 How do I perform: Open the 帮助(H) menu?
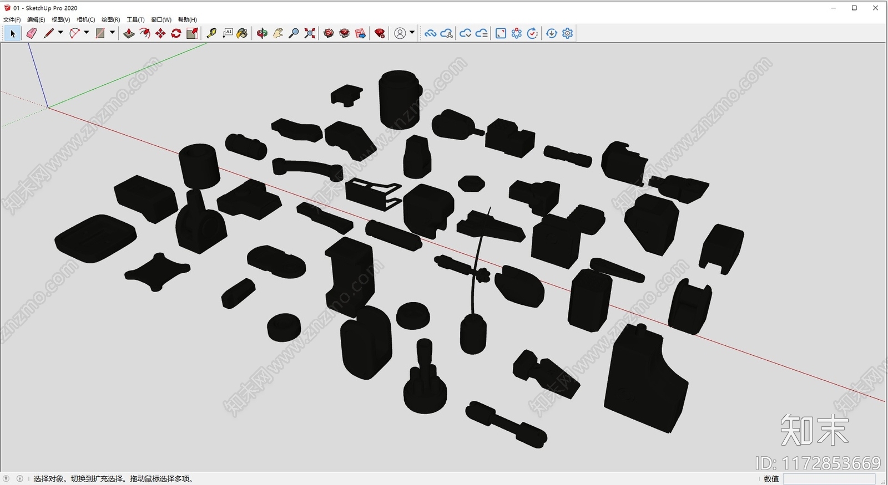click(x=187, y=19)
